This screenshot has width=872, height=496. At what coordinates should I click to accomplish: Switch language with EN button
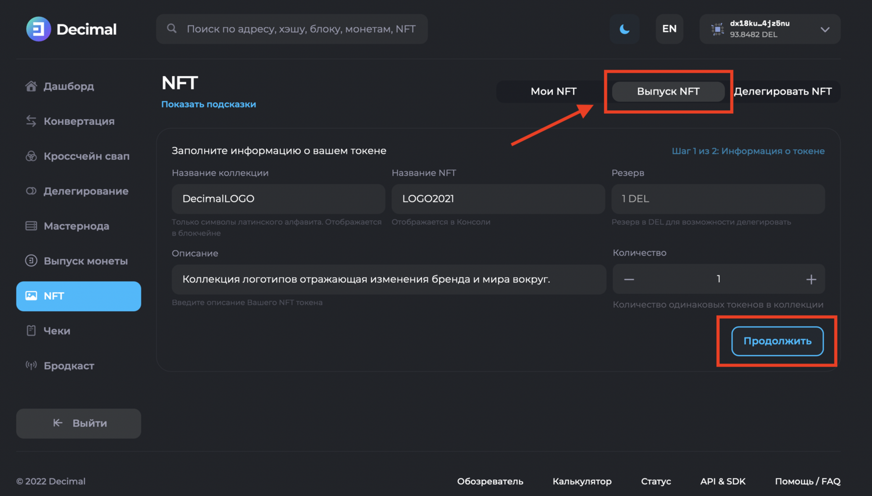click(x=669, y=29)
